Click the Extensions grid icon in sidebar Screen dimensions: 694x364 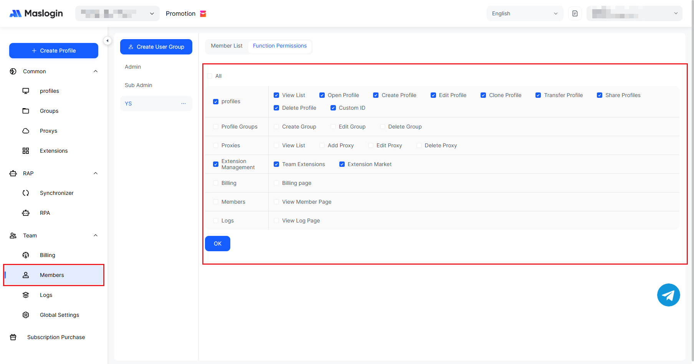[x=26, y=151]
